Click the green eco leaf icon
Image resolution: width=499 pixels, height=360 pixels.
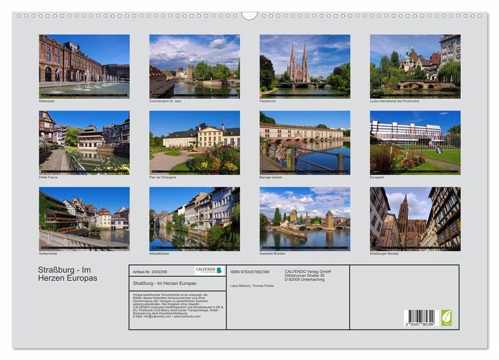click(446, 318)
